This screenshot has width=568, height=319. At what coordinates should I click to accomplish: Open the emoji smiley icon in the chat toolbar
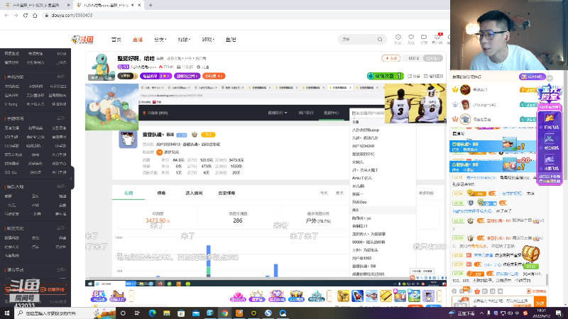(454, 291)
